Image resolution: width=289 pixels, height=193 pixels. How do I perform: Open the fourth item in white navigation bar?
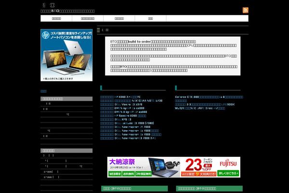tap(150, 18)
